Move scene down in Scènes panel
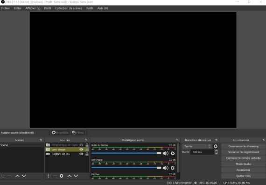 [x=24, y=176]
